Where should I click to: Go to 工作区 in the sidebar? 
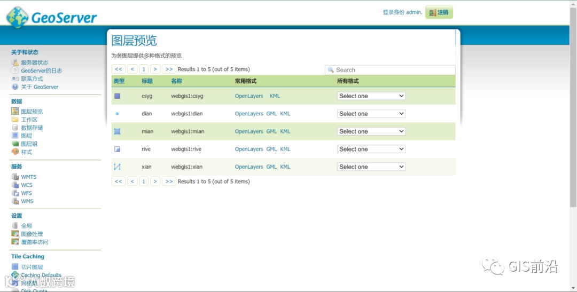click(x=29, y=120)
